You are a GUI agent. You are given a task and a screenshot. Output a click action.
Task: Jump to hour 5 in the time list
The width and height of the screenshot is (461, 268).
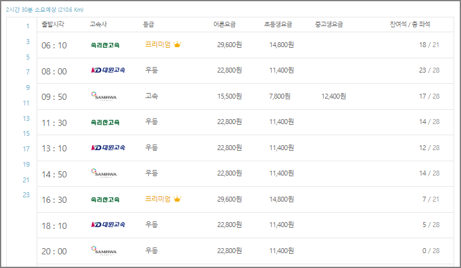tap(28, 57)
